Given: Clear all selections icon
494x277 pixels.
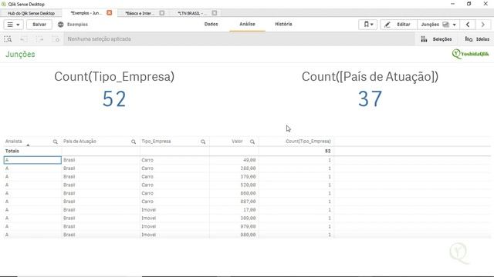Looking at the screenshot, I should [56, 39].
